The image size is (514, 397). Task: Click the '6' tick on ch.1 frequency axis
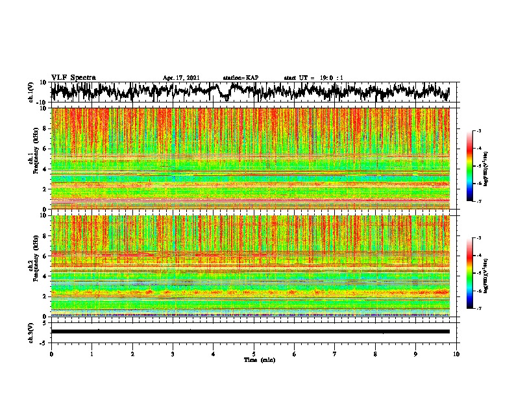click(45, 149)
